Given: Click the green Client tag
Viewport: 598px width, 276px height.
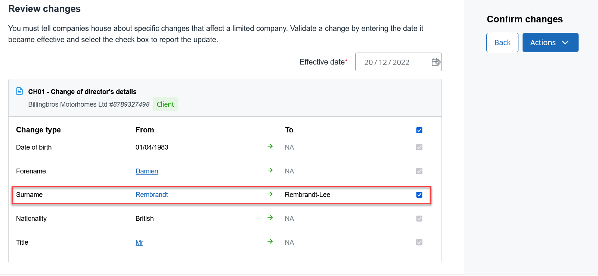Looking at the screenshot, I should click(165, 104).
